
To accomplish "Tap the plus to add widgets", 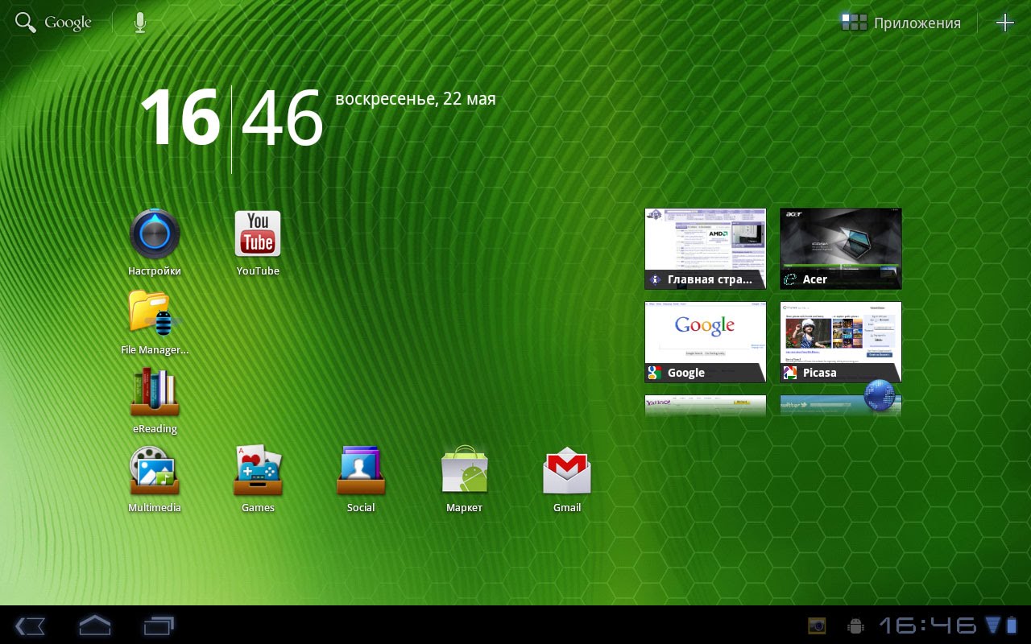I will click(1005, 23).
